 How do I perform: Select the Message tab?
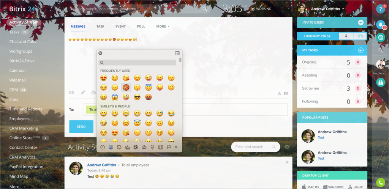pos(78,27)
